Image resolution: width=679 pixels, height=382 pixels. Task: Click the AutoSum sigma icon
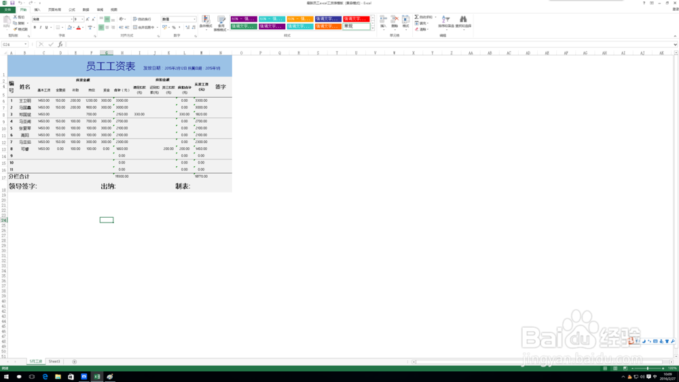click(417, 18)
